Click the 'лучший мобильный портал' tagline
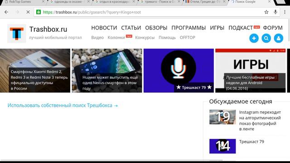This screenshot has width=290, height=163. coord(55,38)
